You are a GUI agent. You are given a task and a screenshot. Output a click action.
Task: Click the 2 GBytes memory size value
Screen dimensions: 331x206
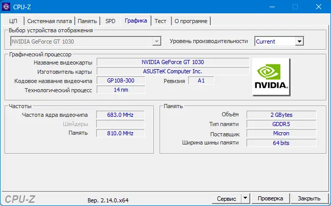[x=281, y=115]
